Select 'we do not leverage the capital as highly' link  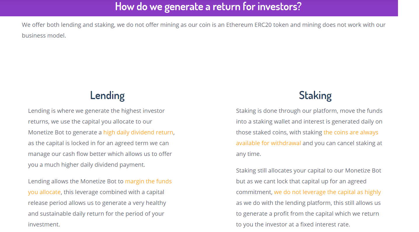point(327,192)
